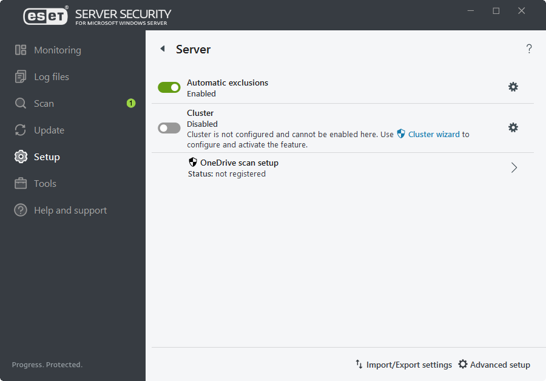Enable the Cluster toggle switch
The image size is (546, 381).
[169, 127]
